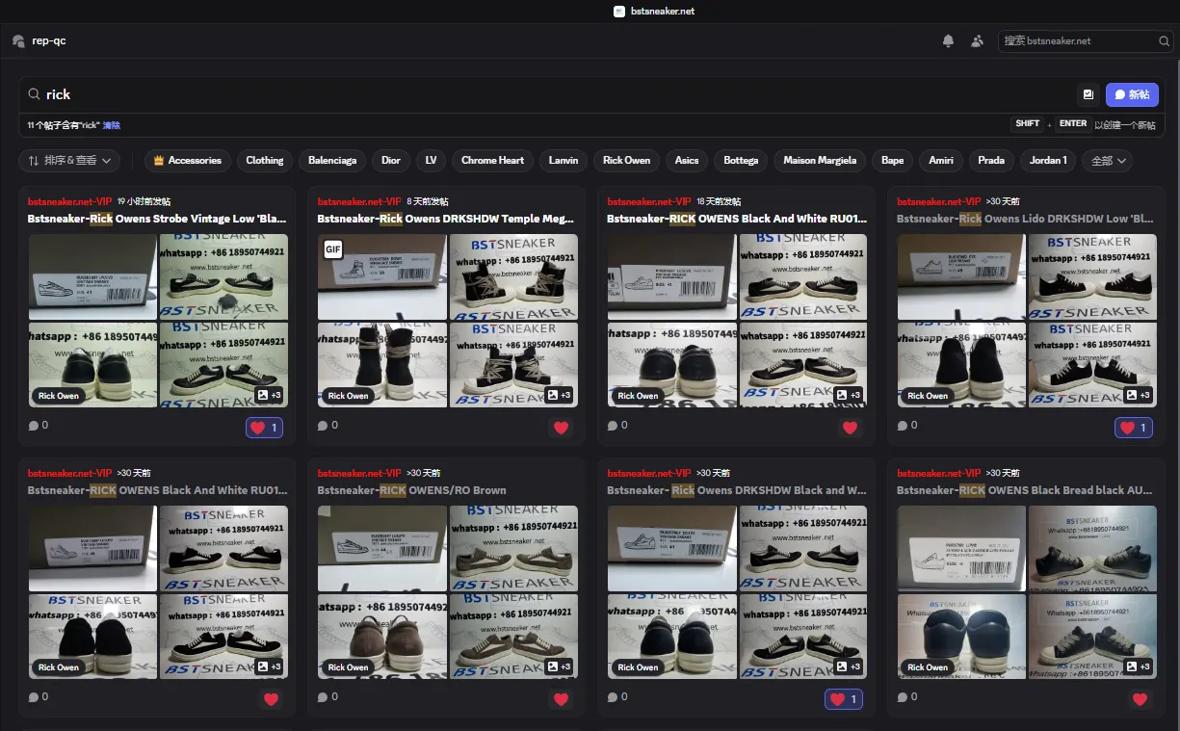1180x731 pixels.
Task: Open the +3 images badge on Strobe Vintage post
Action: click(269, 395)
